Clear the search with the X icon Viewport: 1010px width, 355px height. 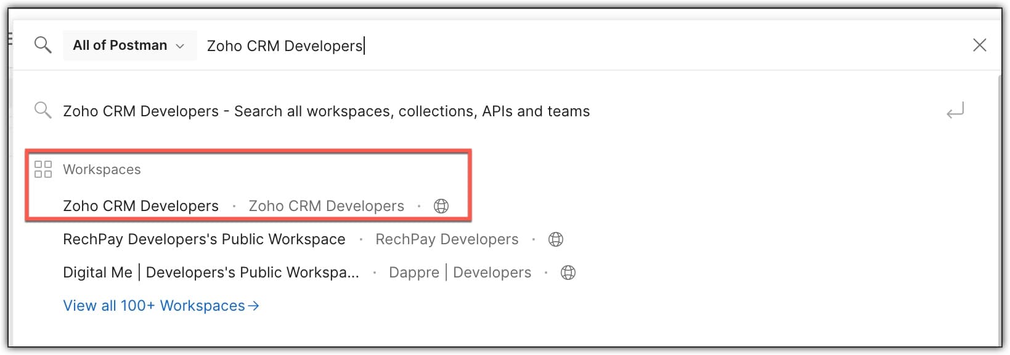pyautogui.click(x=979, y=45)
